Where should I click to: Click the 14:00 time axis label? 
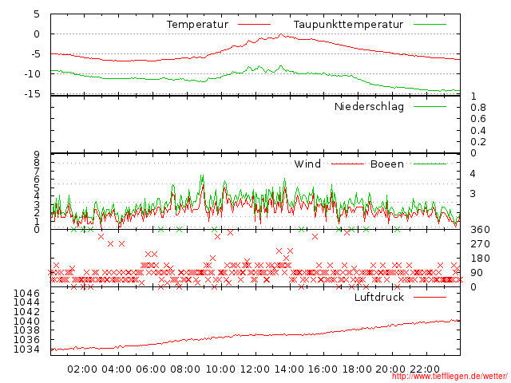[x=289, y=369]
